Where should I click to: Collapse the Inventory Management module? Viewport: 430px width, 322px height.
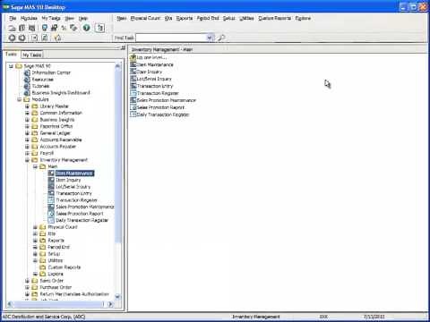pyautogui.click(x=27, y=160)
